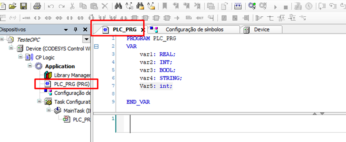Click the Cut scissors icon

[72, 6]
